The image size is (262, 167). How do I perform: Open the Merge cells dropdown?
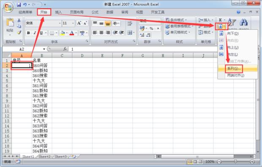click(x=134, y=32)
